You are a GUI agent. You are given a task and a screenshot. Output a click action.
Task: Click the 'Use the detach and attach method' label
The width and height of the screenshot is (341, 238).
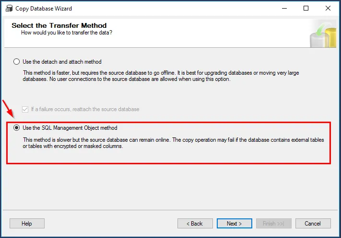(x=62, y=62)
